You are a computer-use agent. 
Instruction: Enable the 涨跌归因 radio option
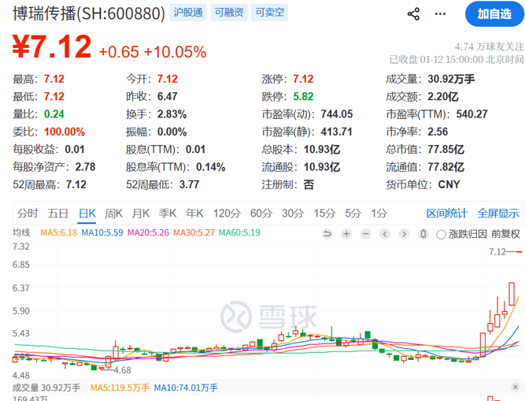click(440, 233)
